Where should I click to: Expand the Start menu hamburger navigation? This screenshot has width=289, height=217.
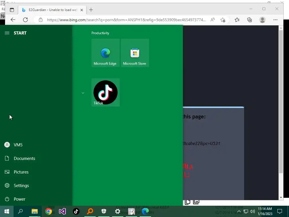click(x=7, y=33)
